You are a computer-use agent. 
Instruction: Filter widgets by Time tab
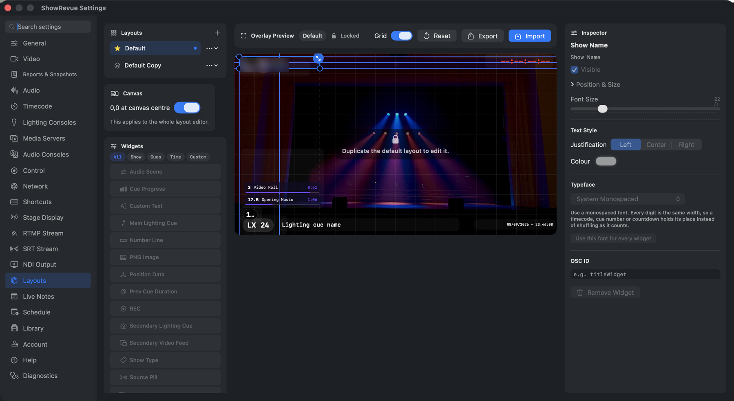point(175,157)
